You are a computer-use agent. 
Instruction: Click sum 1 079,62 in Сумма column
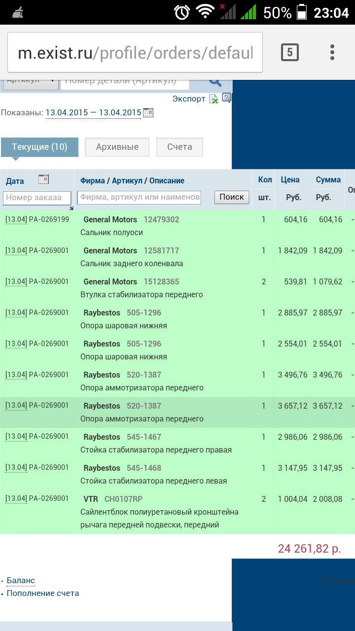coord(327,281)
